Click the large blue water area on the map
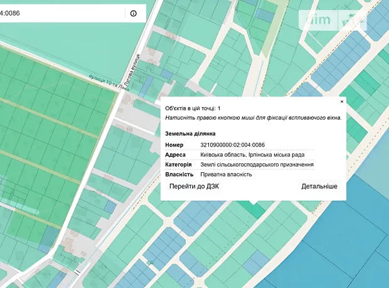 pos(351,244)
